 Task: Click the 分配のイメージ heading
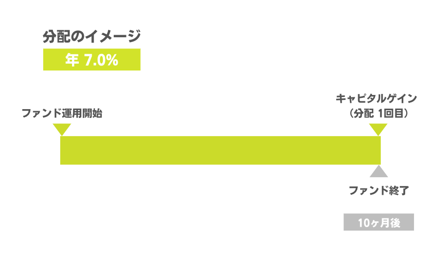[92, 36]
